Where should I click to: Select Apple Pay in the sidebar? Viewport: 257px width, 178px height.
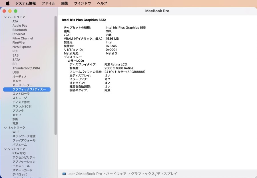[x=20, y=26]
